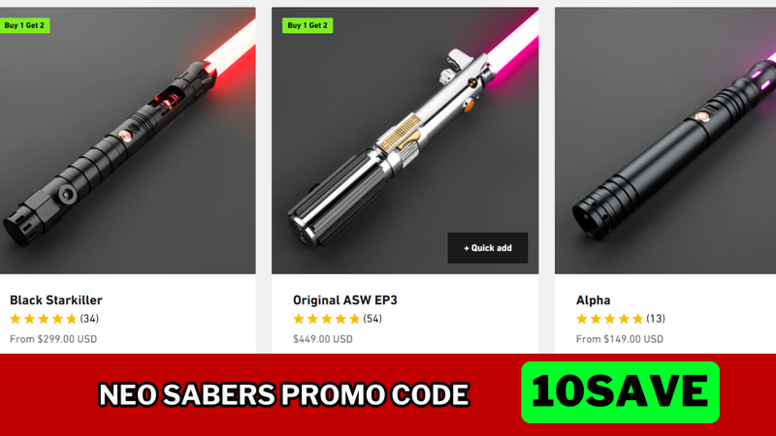Click the star rating under Original ASW EP3

pos(326,319)
